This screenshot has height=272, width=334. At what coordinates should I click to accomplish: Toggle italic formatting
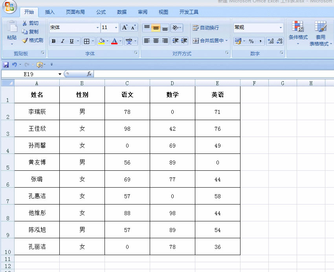click(x=62, y=41)
